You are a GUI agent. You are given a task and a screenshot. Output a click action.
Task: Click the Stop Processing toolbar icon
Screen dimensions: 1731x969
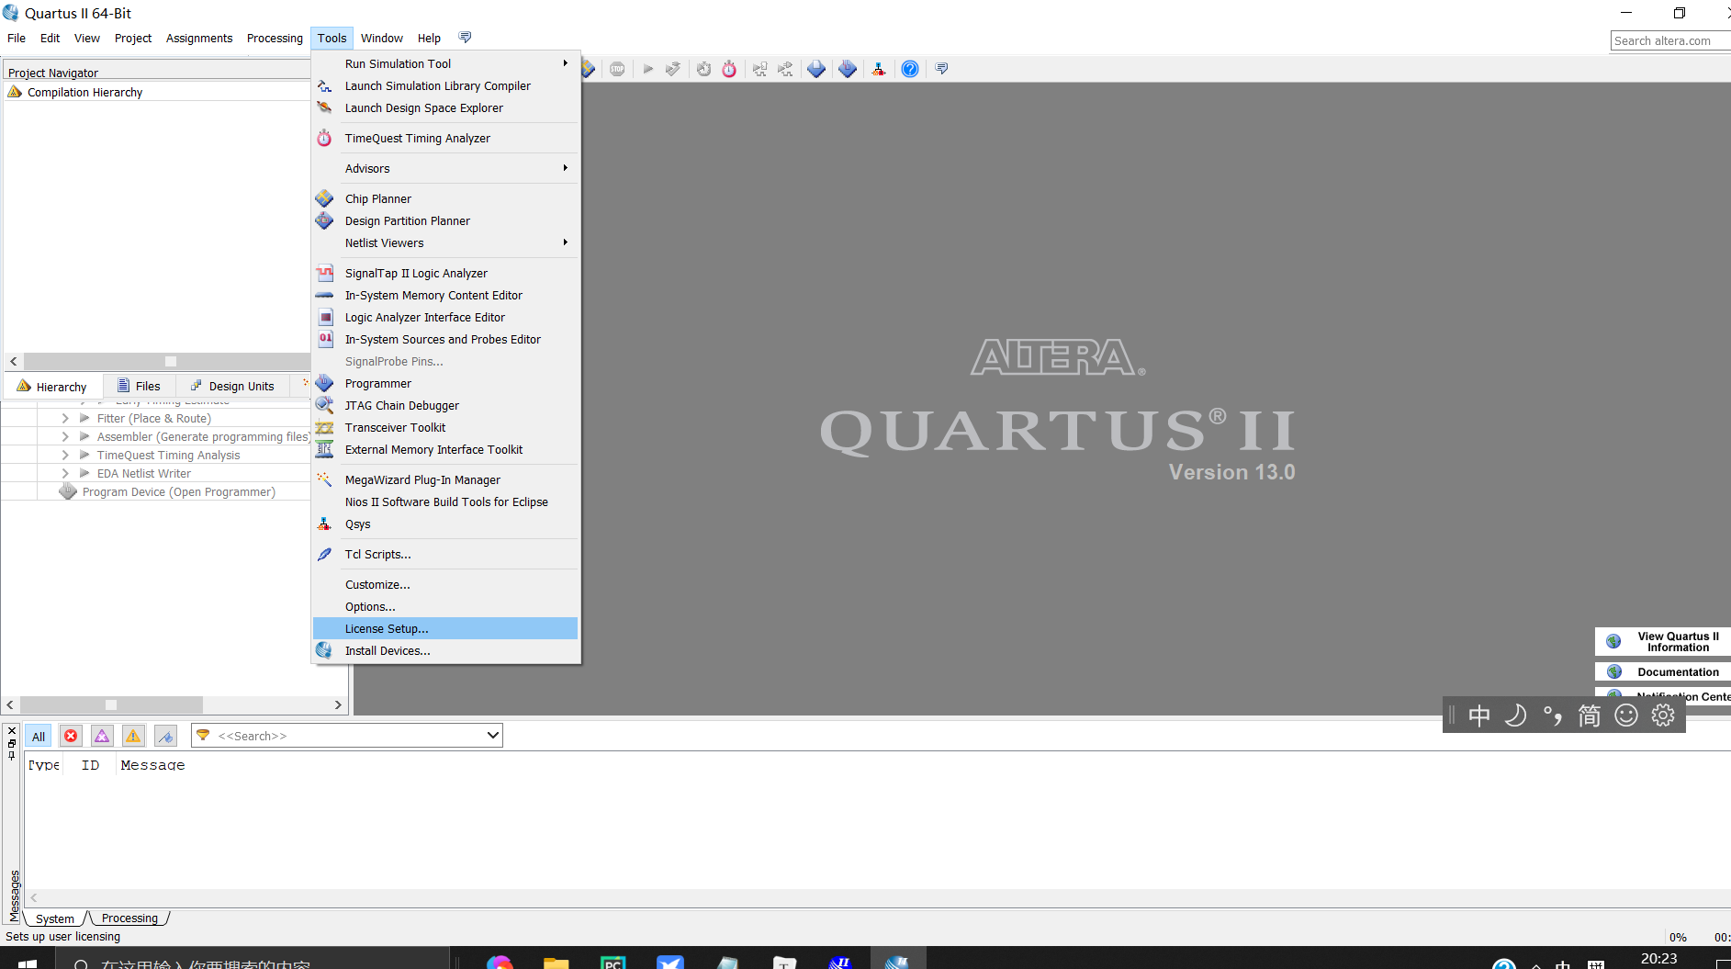(617, 69)
